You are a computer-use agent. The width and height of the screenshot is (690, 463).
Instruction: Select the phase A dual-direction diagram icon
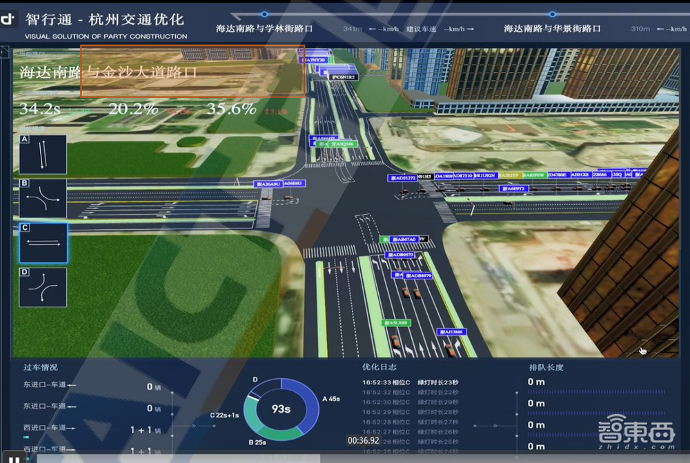(x=43, y=154)
